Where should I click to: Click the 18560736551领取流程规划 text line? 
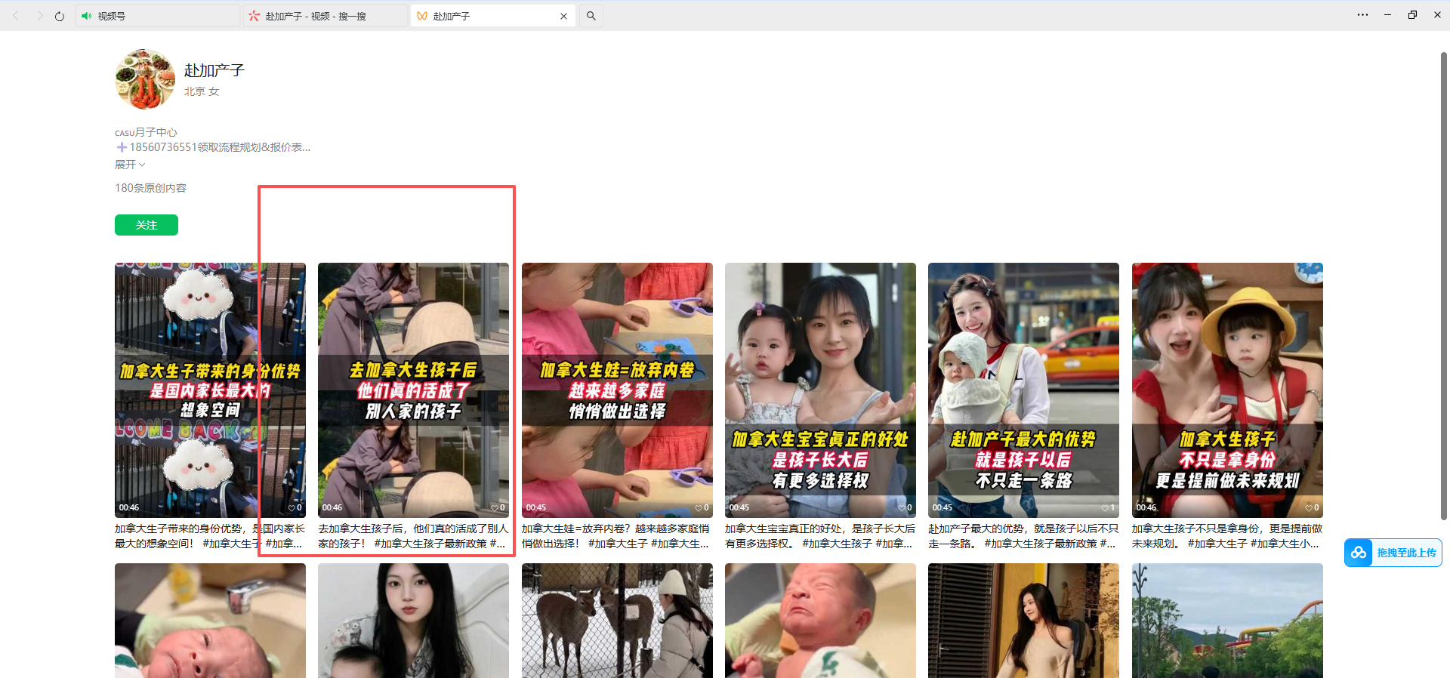[213, 147]
